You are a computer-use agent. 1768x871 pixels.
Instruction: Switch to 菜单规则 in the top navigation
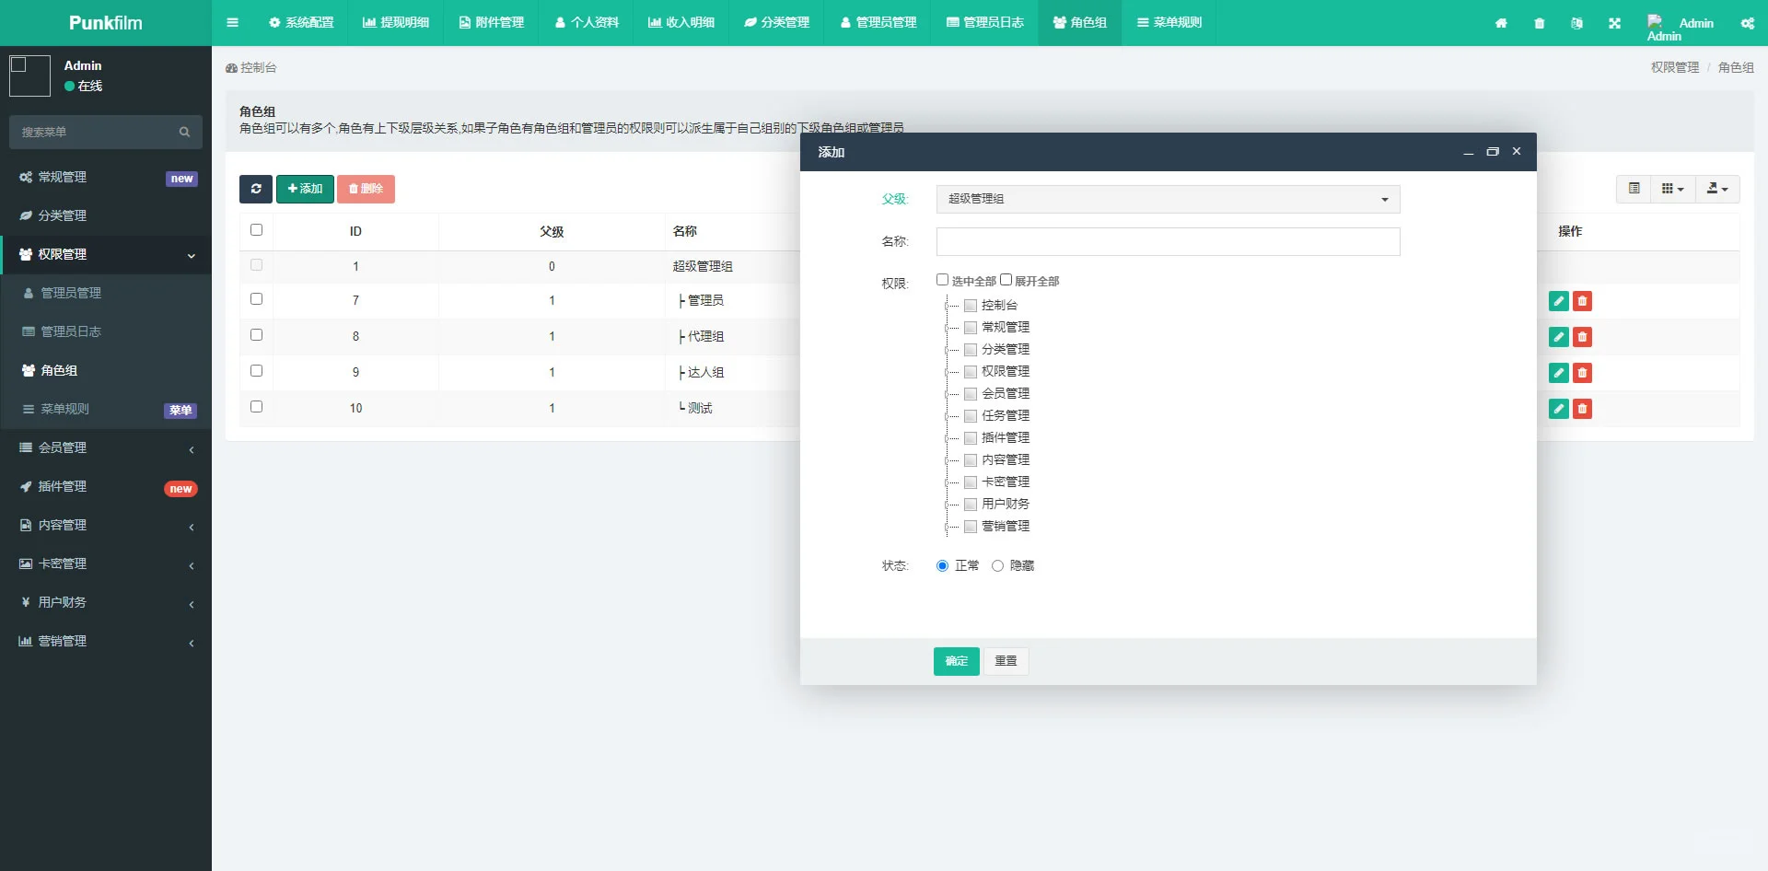click(x=1169, y=22)
